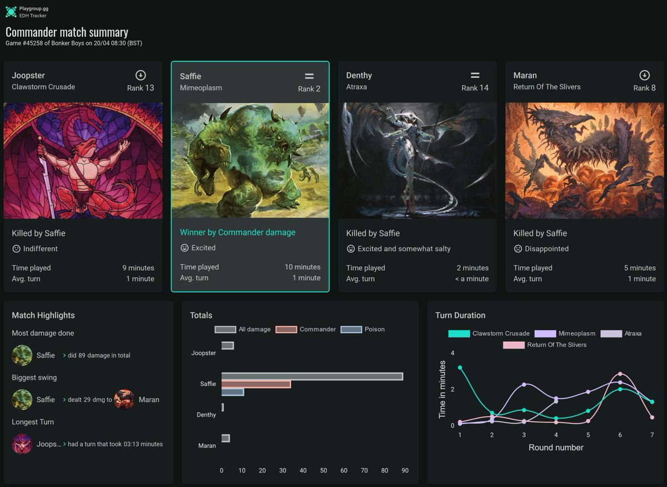Click Denthy's rank-unchanged equals icon

tap(475, 75)
